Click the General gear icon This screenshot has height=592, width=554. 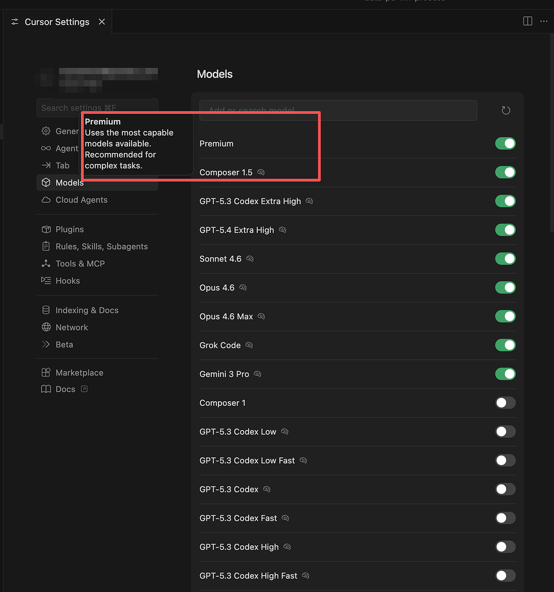point(46,131)
